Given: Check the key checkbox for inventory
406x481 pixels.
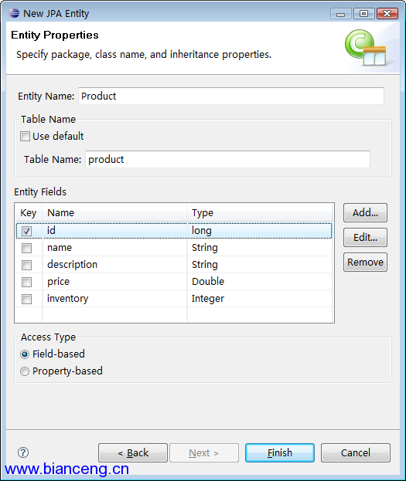Looking at the screenshot, I should [x=26, y=299].
